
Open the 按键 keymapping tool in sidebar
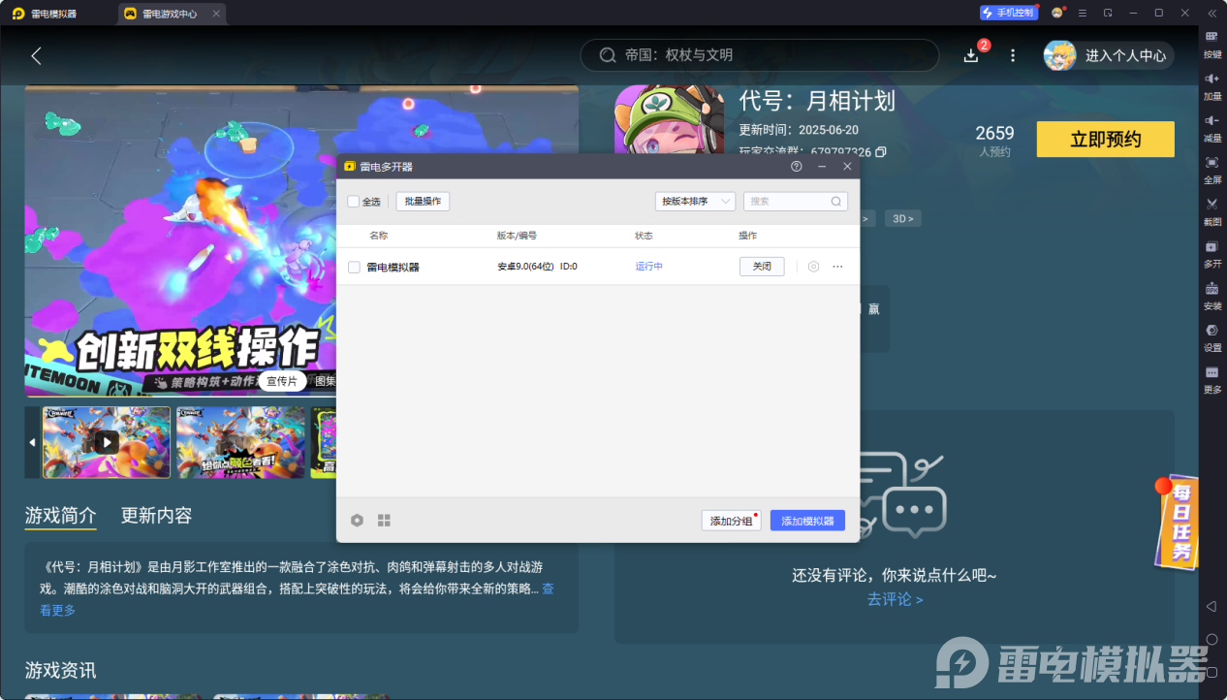(1211, 43)
